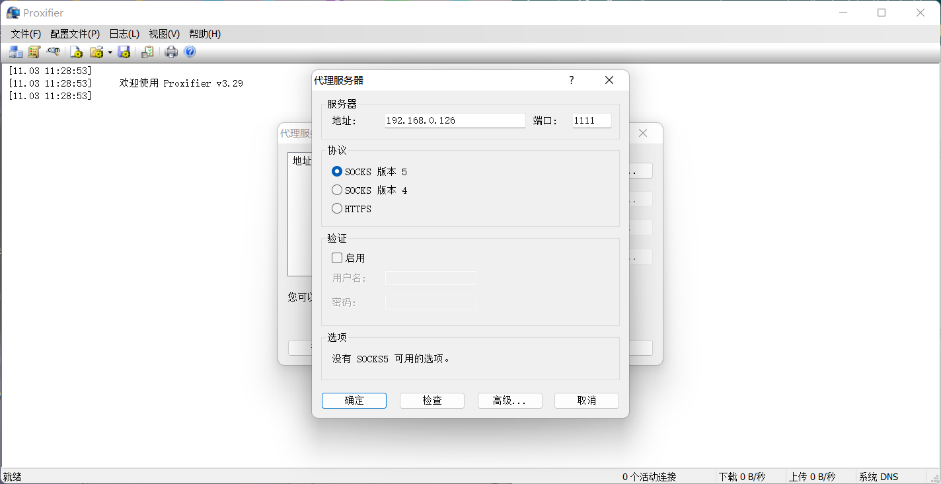Click the Proxifier app icon in title bar
The image size is (941, 484).
pyautogui.click(x=13, y=13)
